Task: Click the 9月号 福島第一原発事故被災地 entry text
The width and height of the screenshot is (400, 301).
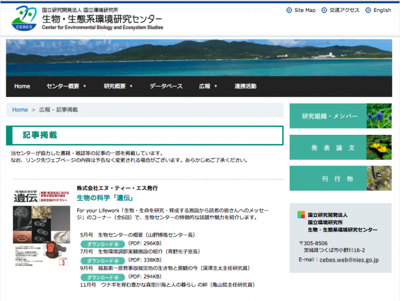Action: [x=165, y=268]
